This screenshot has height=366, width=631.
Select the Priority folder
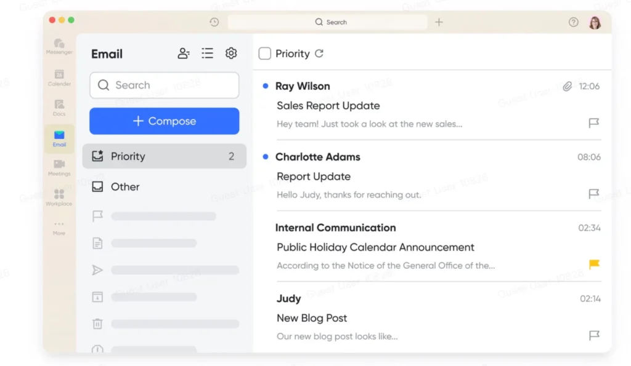pos(164,156)
